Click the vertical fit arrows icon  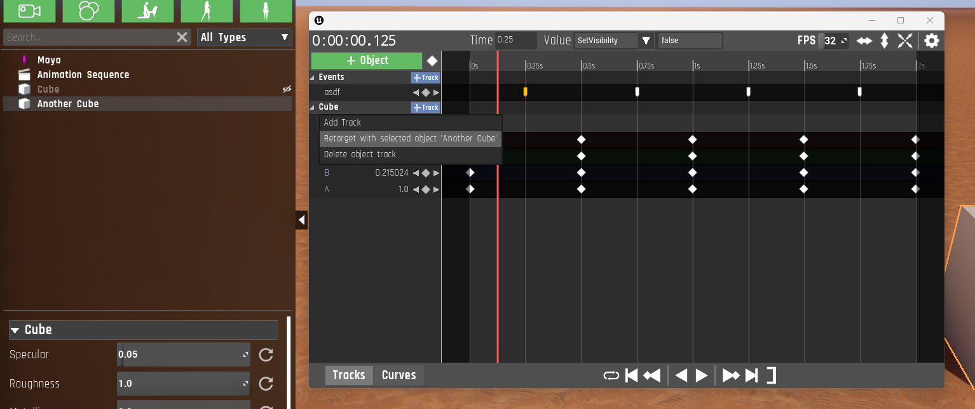click(884, 41)
